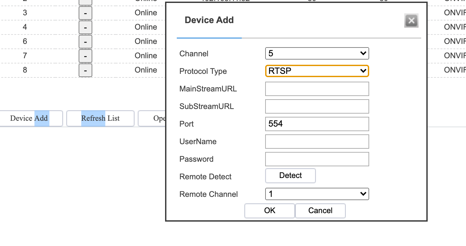Click the UserName input field
This screenshot has height=246, width=466.
pyautogui.click(x=317, y=141)
